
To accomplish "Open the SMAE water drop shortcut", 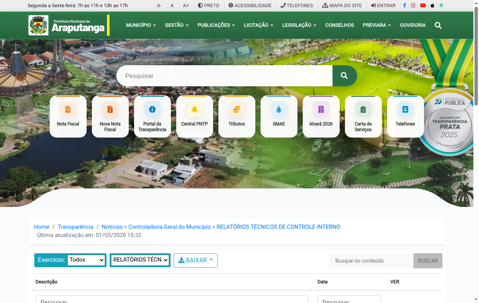I will click(x=279, y=116).
